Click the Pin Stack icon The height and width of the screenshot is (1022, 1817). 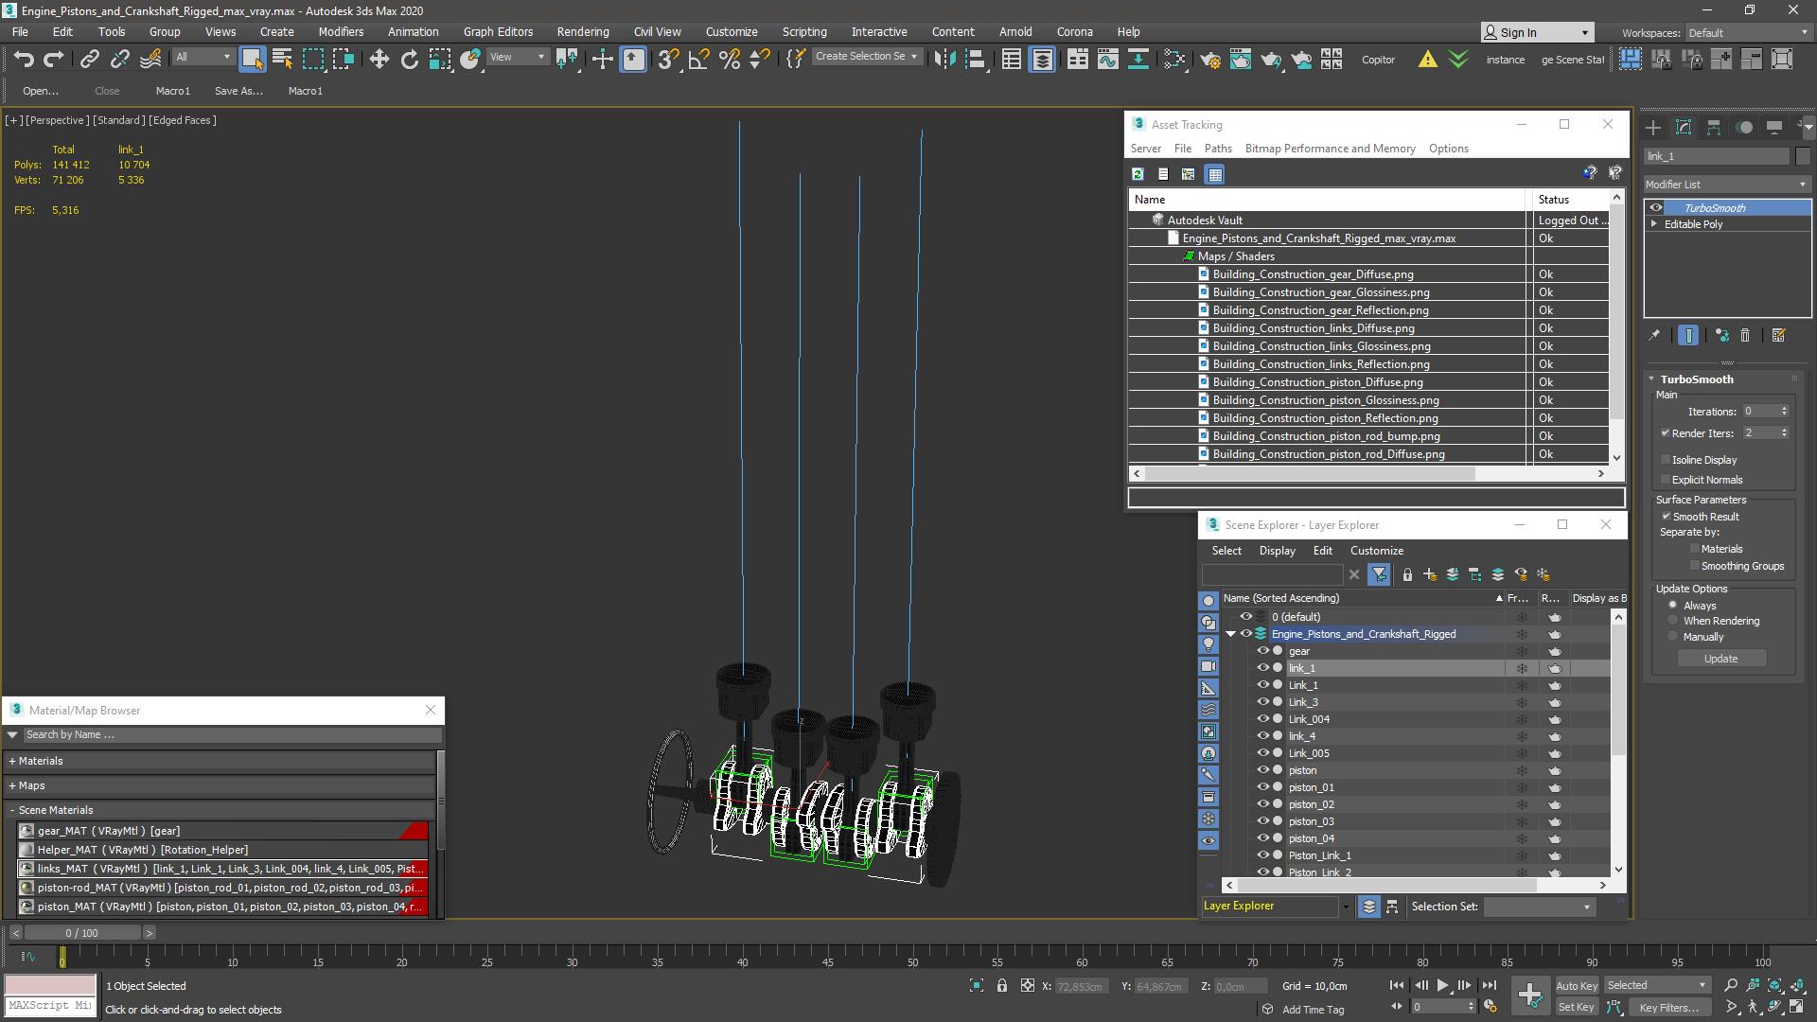point(1654,335)
